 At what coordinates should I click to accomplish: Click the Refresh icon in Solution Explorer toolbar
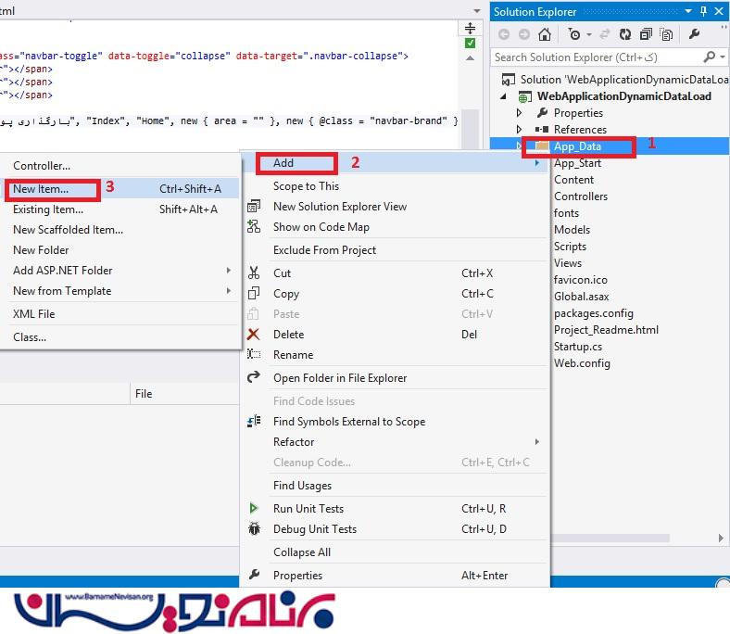coord(625,34)
